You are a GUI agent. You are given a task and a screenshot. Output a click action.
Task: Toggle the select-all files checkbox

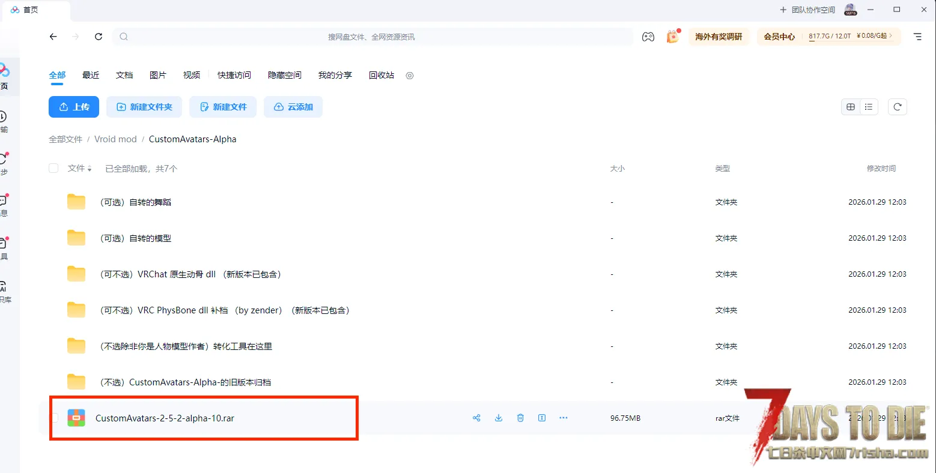click(53, 168)
